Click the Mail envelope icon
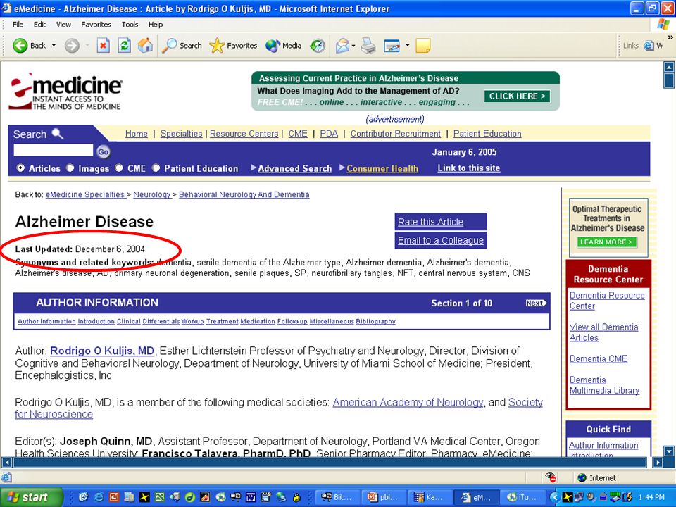Screen dimensions: 676x507 click(x=342, y=45)
